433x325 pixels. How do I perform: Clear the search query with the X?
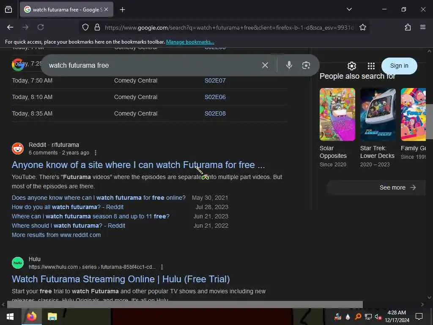[x=265, y=65]
